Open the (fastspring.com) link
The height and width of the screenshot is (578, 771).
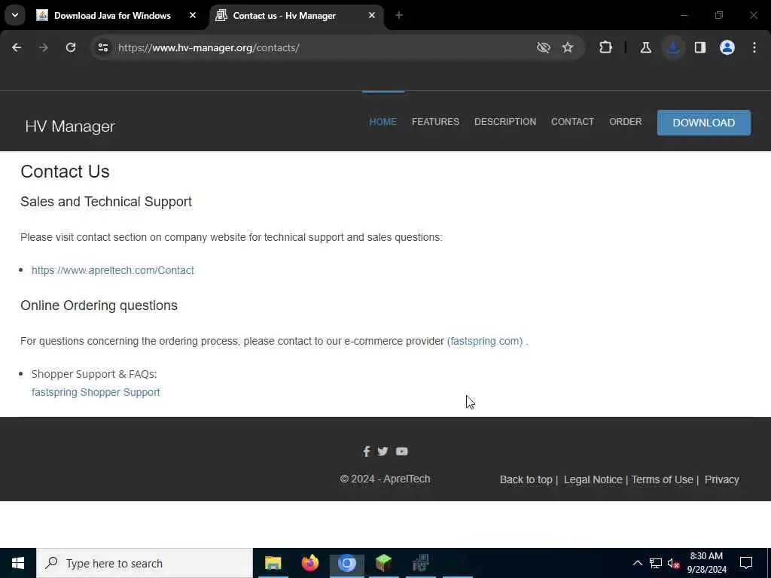click(x=485, y=341)
